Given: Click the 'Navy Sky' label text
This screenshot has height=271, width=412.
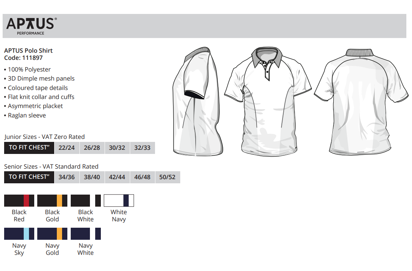Looking at the screenshot, I should coord(19,249).
